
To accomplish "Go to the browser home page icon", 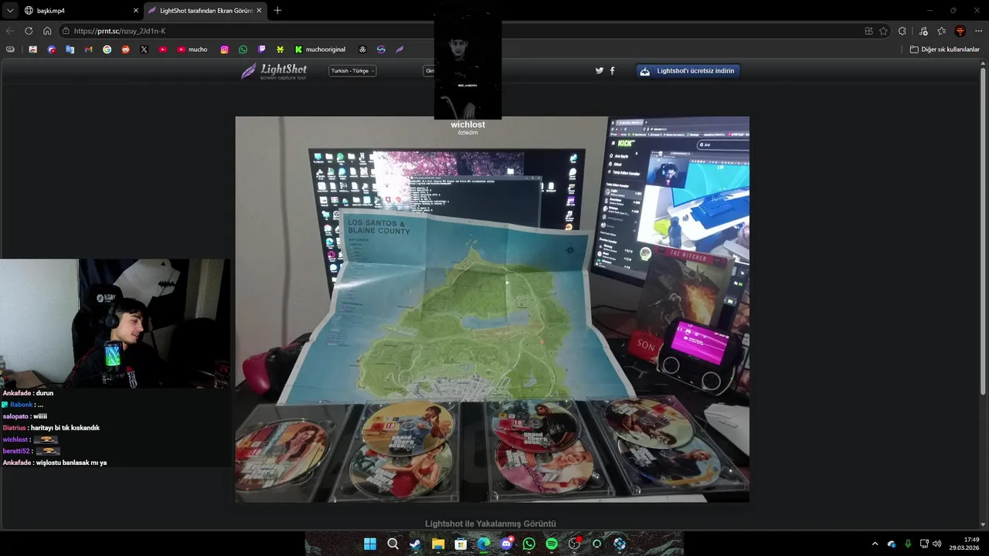I will pos(47,31).
